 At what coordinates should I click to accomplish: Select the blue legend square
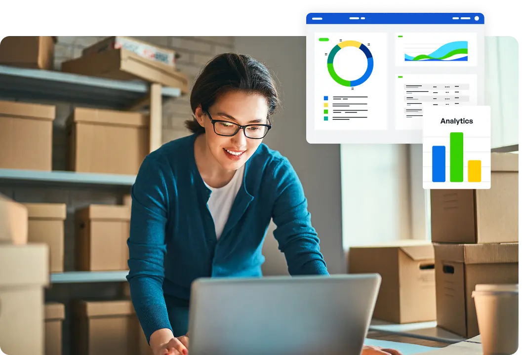tap(326, 98)
